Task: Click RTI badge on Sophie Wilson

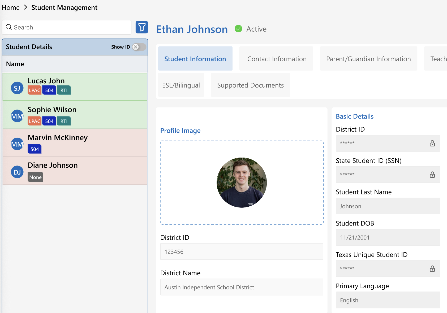Action: [x=64, y=121]
